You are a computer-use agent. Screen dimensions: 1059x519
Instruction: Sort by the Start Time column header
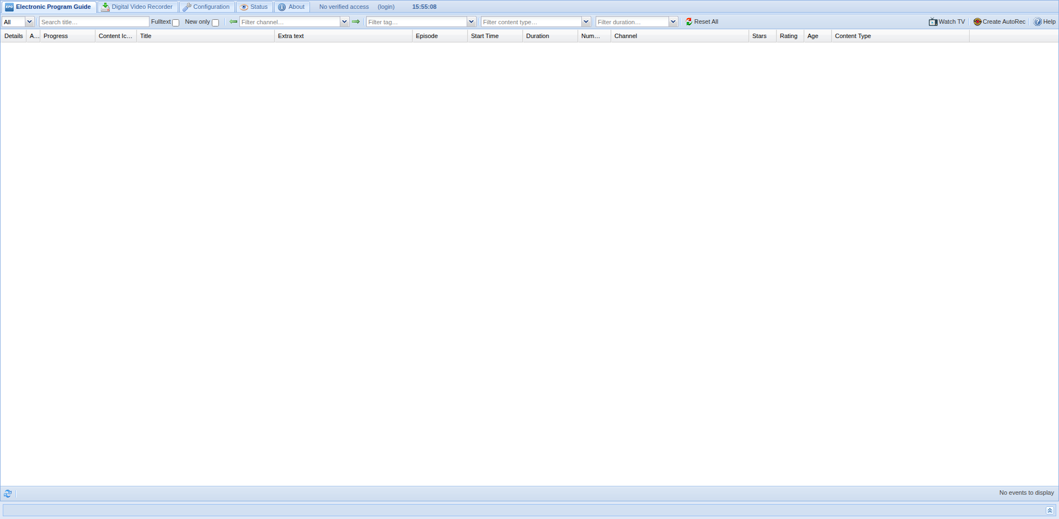[x=495, y=36]
